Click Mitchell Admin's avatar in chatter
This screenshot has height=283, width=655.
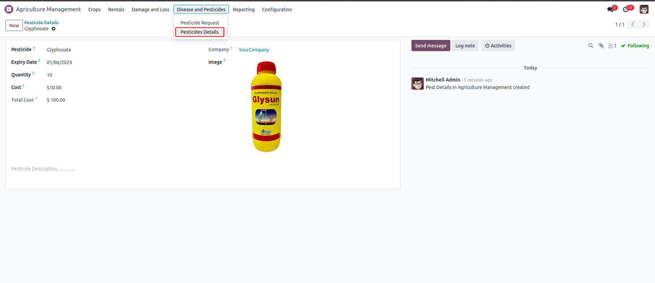(418, 84)
